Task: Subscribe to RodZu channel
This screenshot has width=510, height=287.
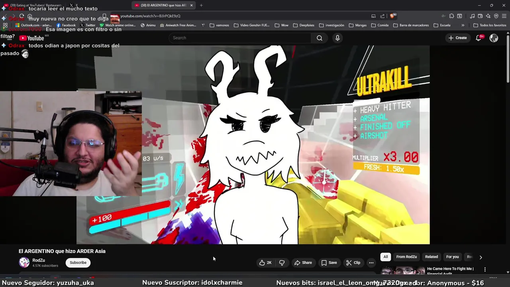Action: (x=78, y=263)
